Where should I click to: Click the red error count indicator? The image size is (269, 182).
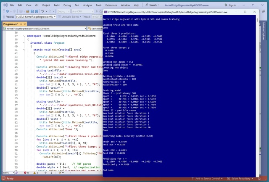click(26, 173)
